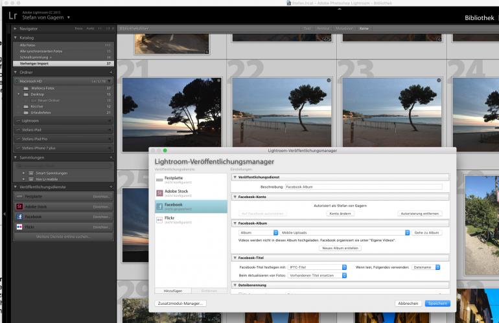Viewport: 499px width, 323px height.
Task: Click Gehe zu Album
Action: [426, 233]
